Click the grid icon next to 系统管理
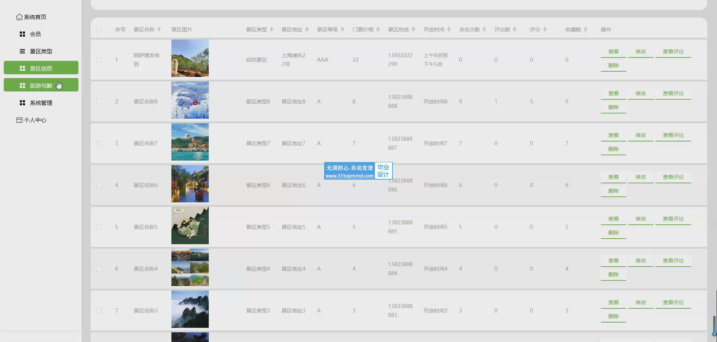The height and width of the screenshot is (342, 717). pos(22,103)
